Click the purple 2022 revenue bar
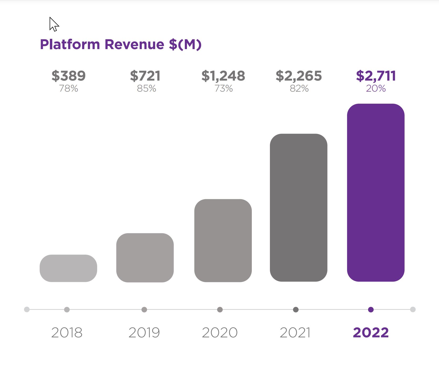 click(x=376, y=193)
